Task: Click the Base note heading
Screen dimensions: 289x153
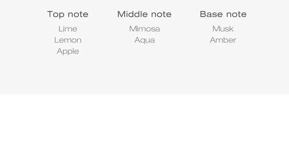Action: point(223,14)
